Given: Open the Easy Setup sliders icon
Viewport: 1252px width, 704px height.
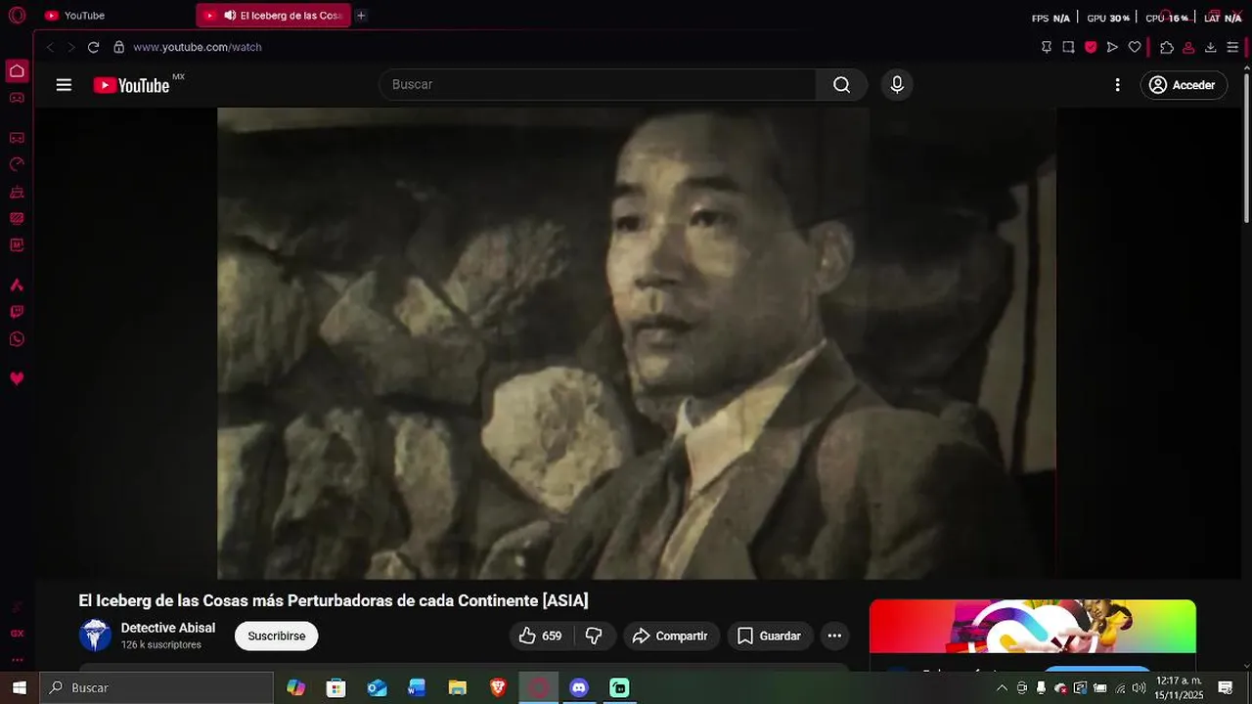Looking at the screenshot, I should point(1232,47).
